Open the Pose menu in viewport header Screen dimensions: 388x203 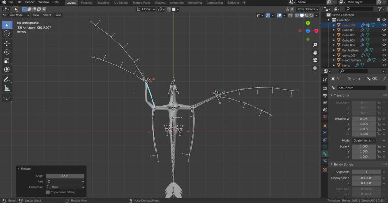tap(58, 15)
